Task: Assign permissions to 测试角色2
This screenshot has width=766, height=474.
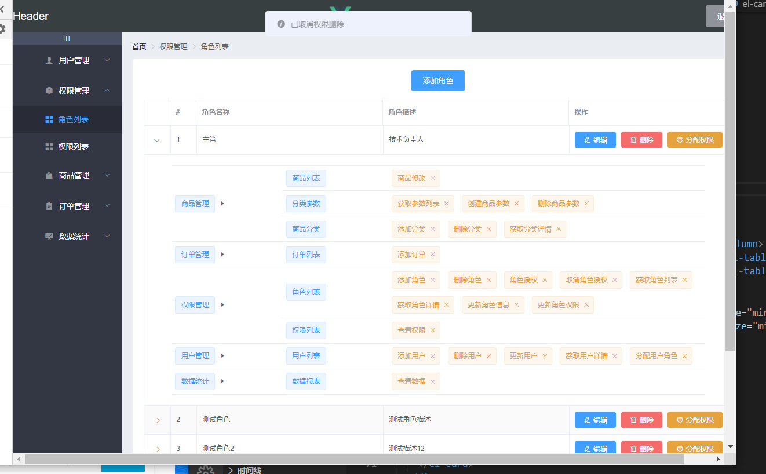Action: [x=695, y=448]
